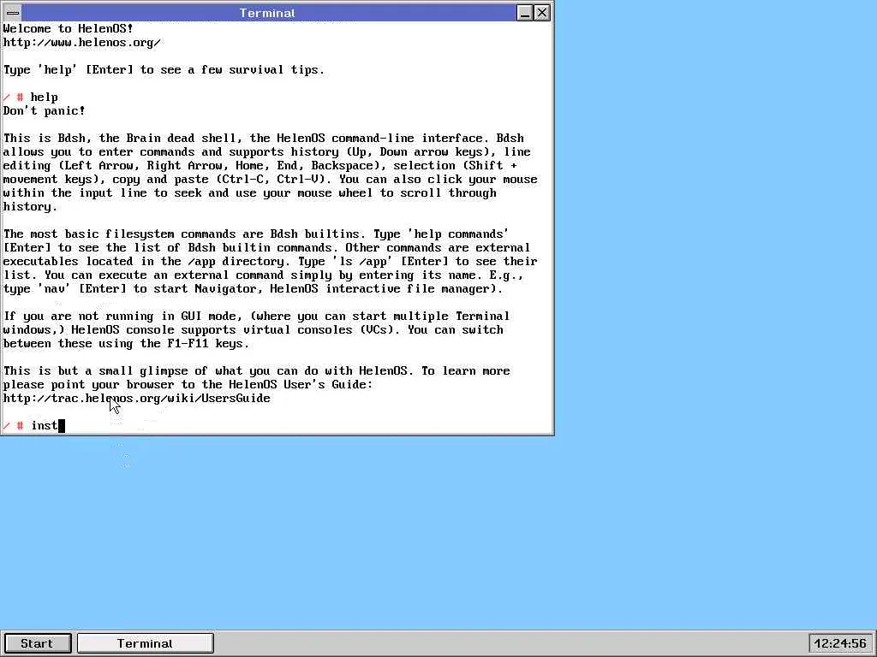The width and height of the screenshot is (877, 657).
Task: Click the 'Welcome to HelenOS!' line
Action: [68, 28]
